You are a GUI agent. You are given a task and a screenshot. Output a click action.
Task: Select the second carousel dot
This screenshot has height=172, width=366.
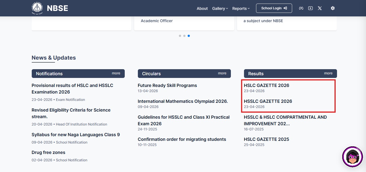pyautogui.click(x=184, y=36)
